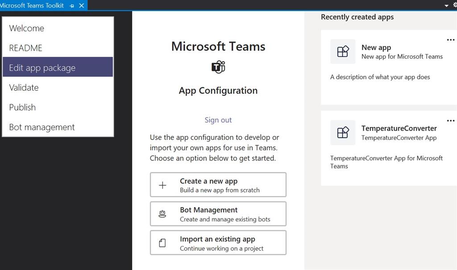Pin the Microsoft Teams Toolkit tab
457x270 pixels.
click(72, 5)
